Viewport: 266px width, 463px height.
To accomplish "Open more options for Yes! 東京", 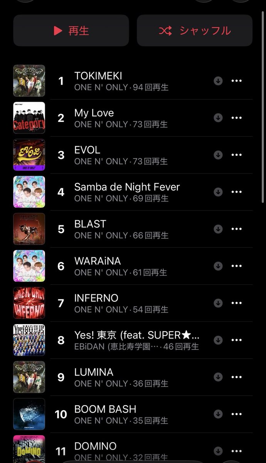I will [236, 340].
